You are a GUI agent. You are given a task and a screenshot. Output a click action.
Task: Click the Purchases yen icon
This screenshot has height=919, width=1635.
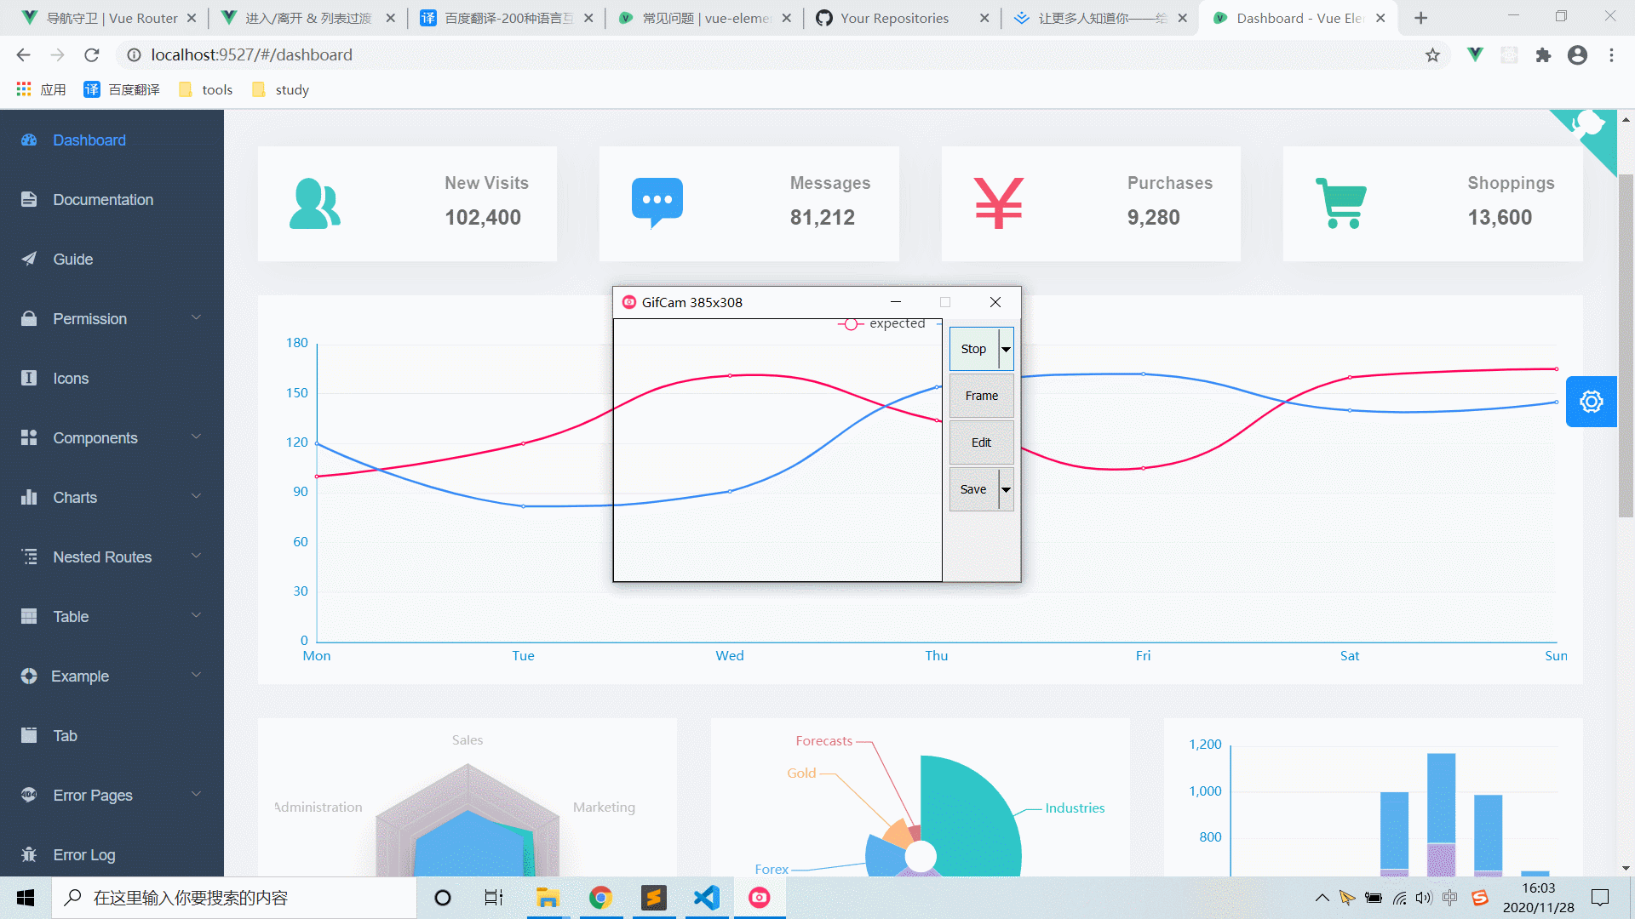click(x=998, y=203)
